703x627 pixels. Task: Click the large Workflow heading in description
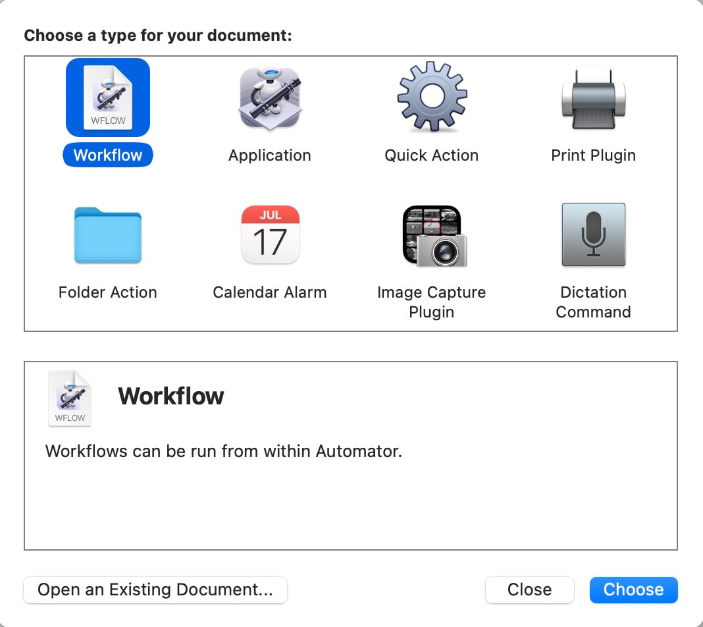pos(171,396)
